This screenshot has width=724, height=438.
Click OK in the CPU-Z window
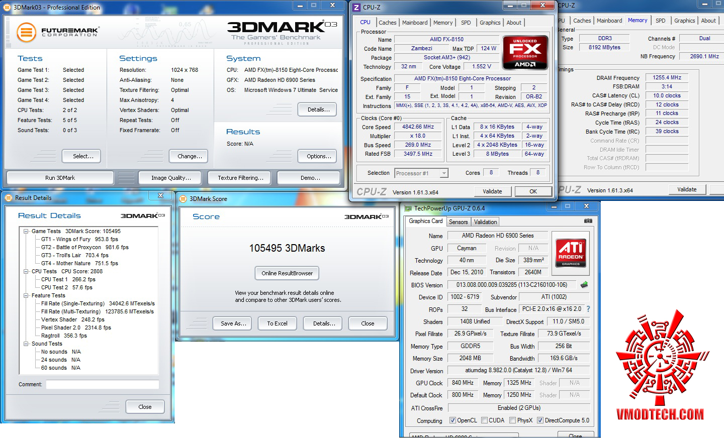[533, 191]
